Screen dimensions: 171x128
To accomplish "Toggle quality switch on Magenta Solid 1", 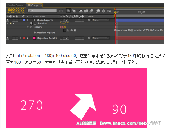I will [x=67, y=38].
